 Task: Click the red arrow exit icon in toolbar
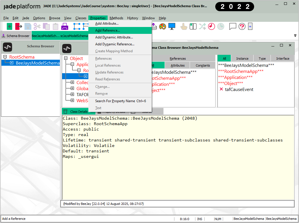[19, 26]
